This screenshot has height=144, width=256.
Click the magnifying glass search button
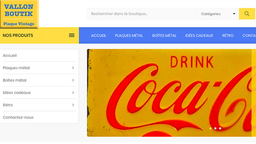coord(247,14)
